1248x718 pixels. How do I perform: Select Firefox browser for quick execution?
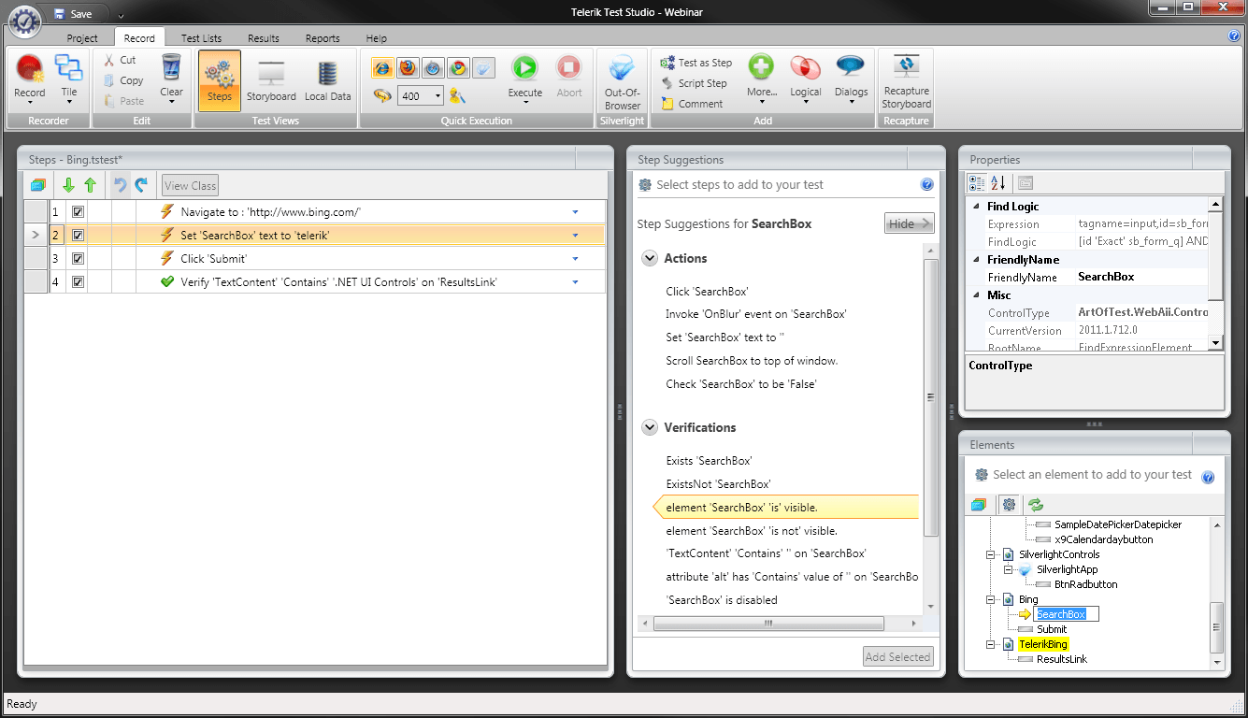click(407, 67)
